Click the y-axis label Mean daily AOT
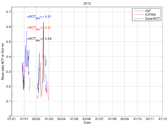Screen dimensions: 168x126 click(x=3, y=64)
